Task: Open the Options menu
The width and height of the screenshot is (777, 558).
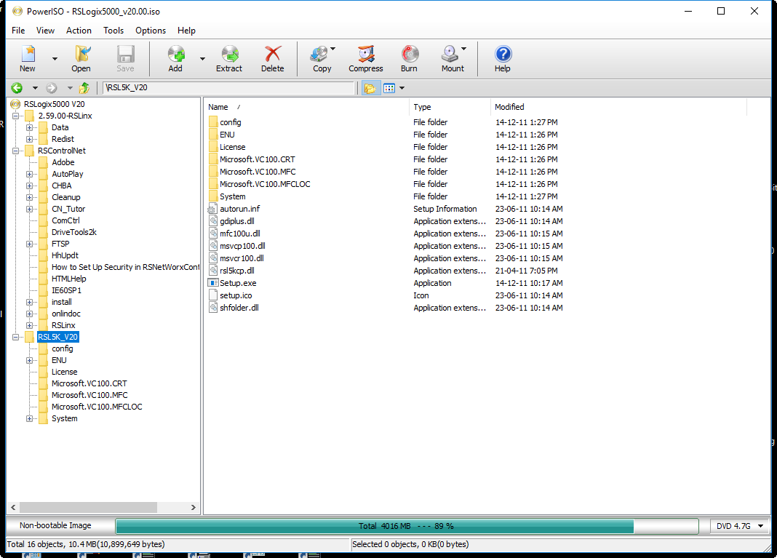Action: click(151, 31)
